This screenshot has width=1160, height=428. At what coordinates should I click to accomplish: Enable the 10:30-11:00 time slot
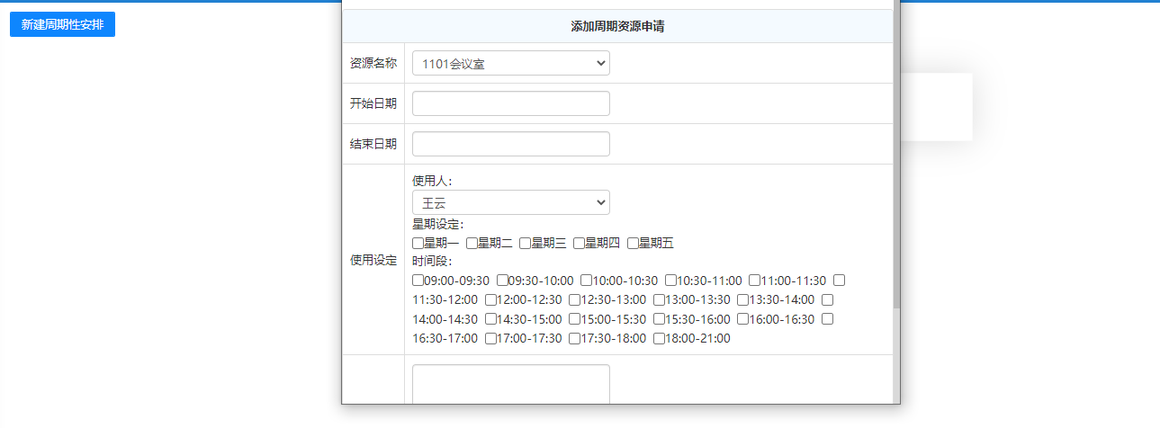pyautogui.click(x=671, y=281)
